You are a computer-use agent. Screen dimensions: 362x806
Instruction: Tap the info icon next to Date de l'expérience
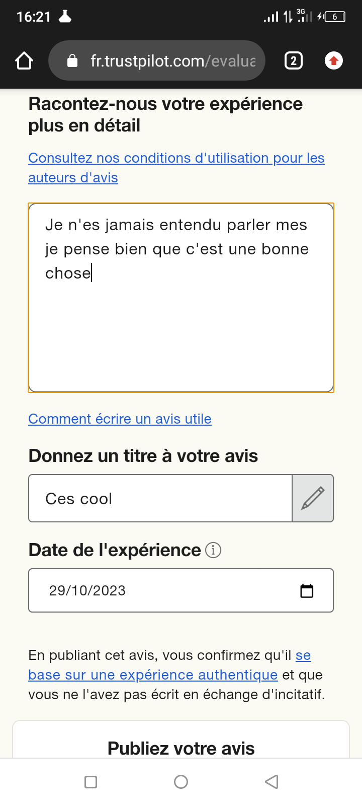213,550
